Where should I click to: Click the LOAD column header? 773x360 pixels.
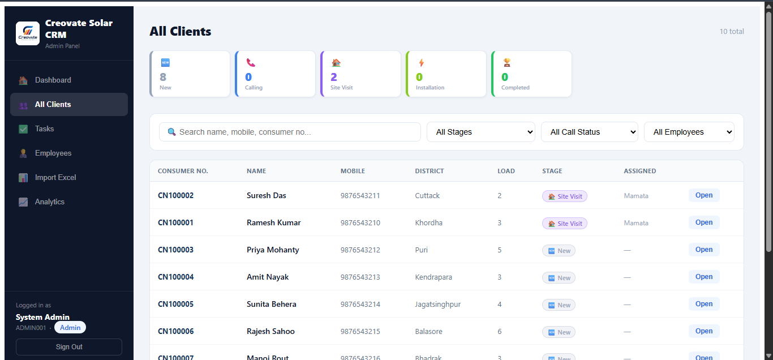[x=506, y=171]
